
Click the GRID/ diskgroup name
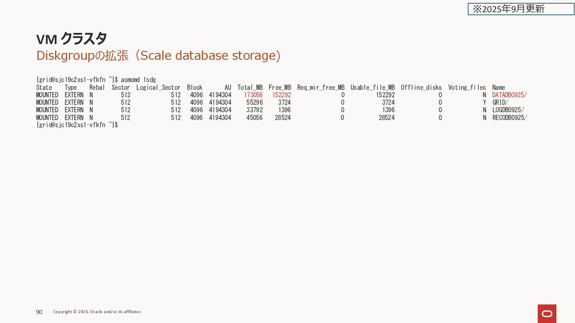500,103
